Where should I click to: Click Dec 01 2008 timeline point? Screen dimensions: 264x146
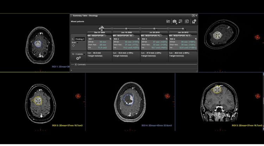(x=100, y=28)
